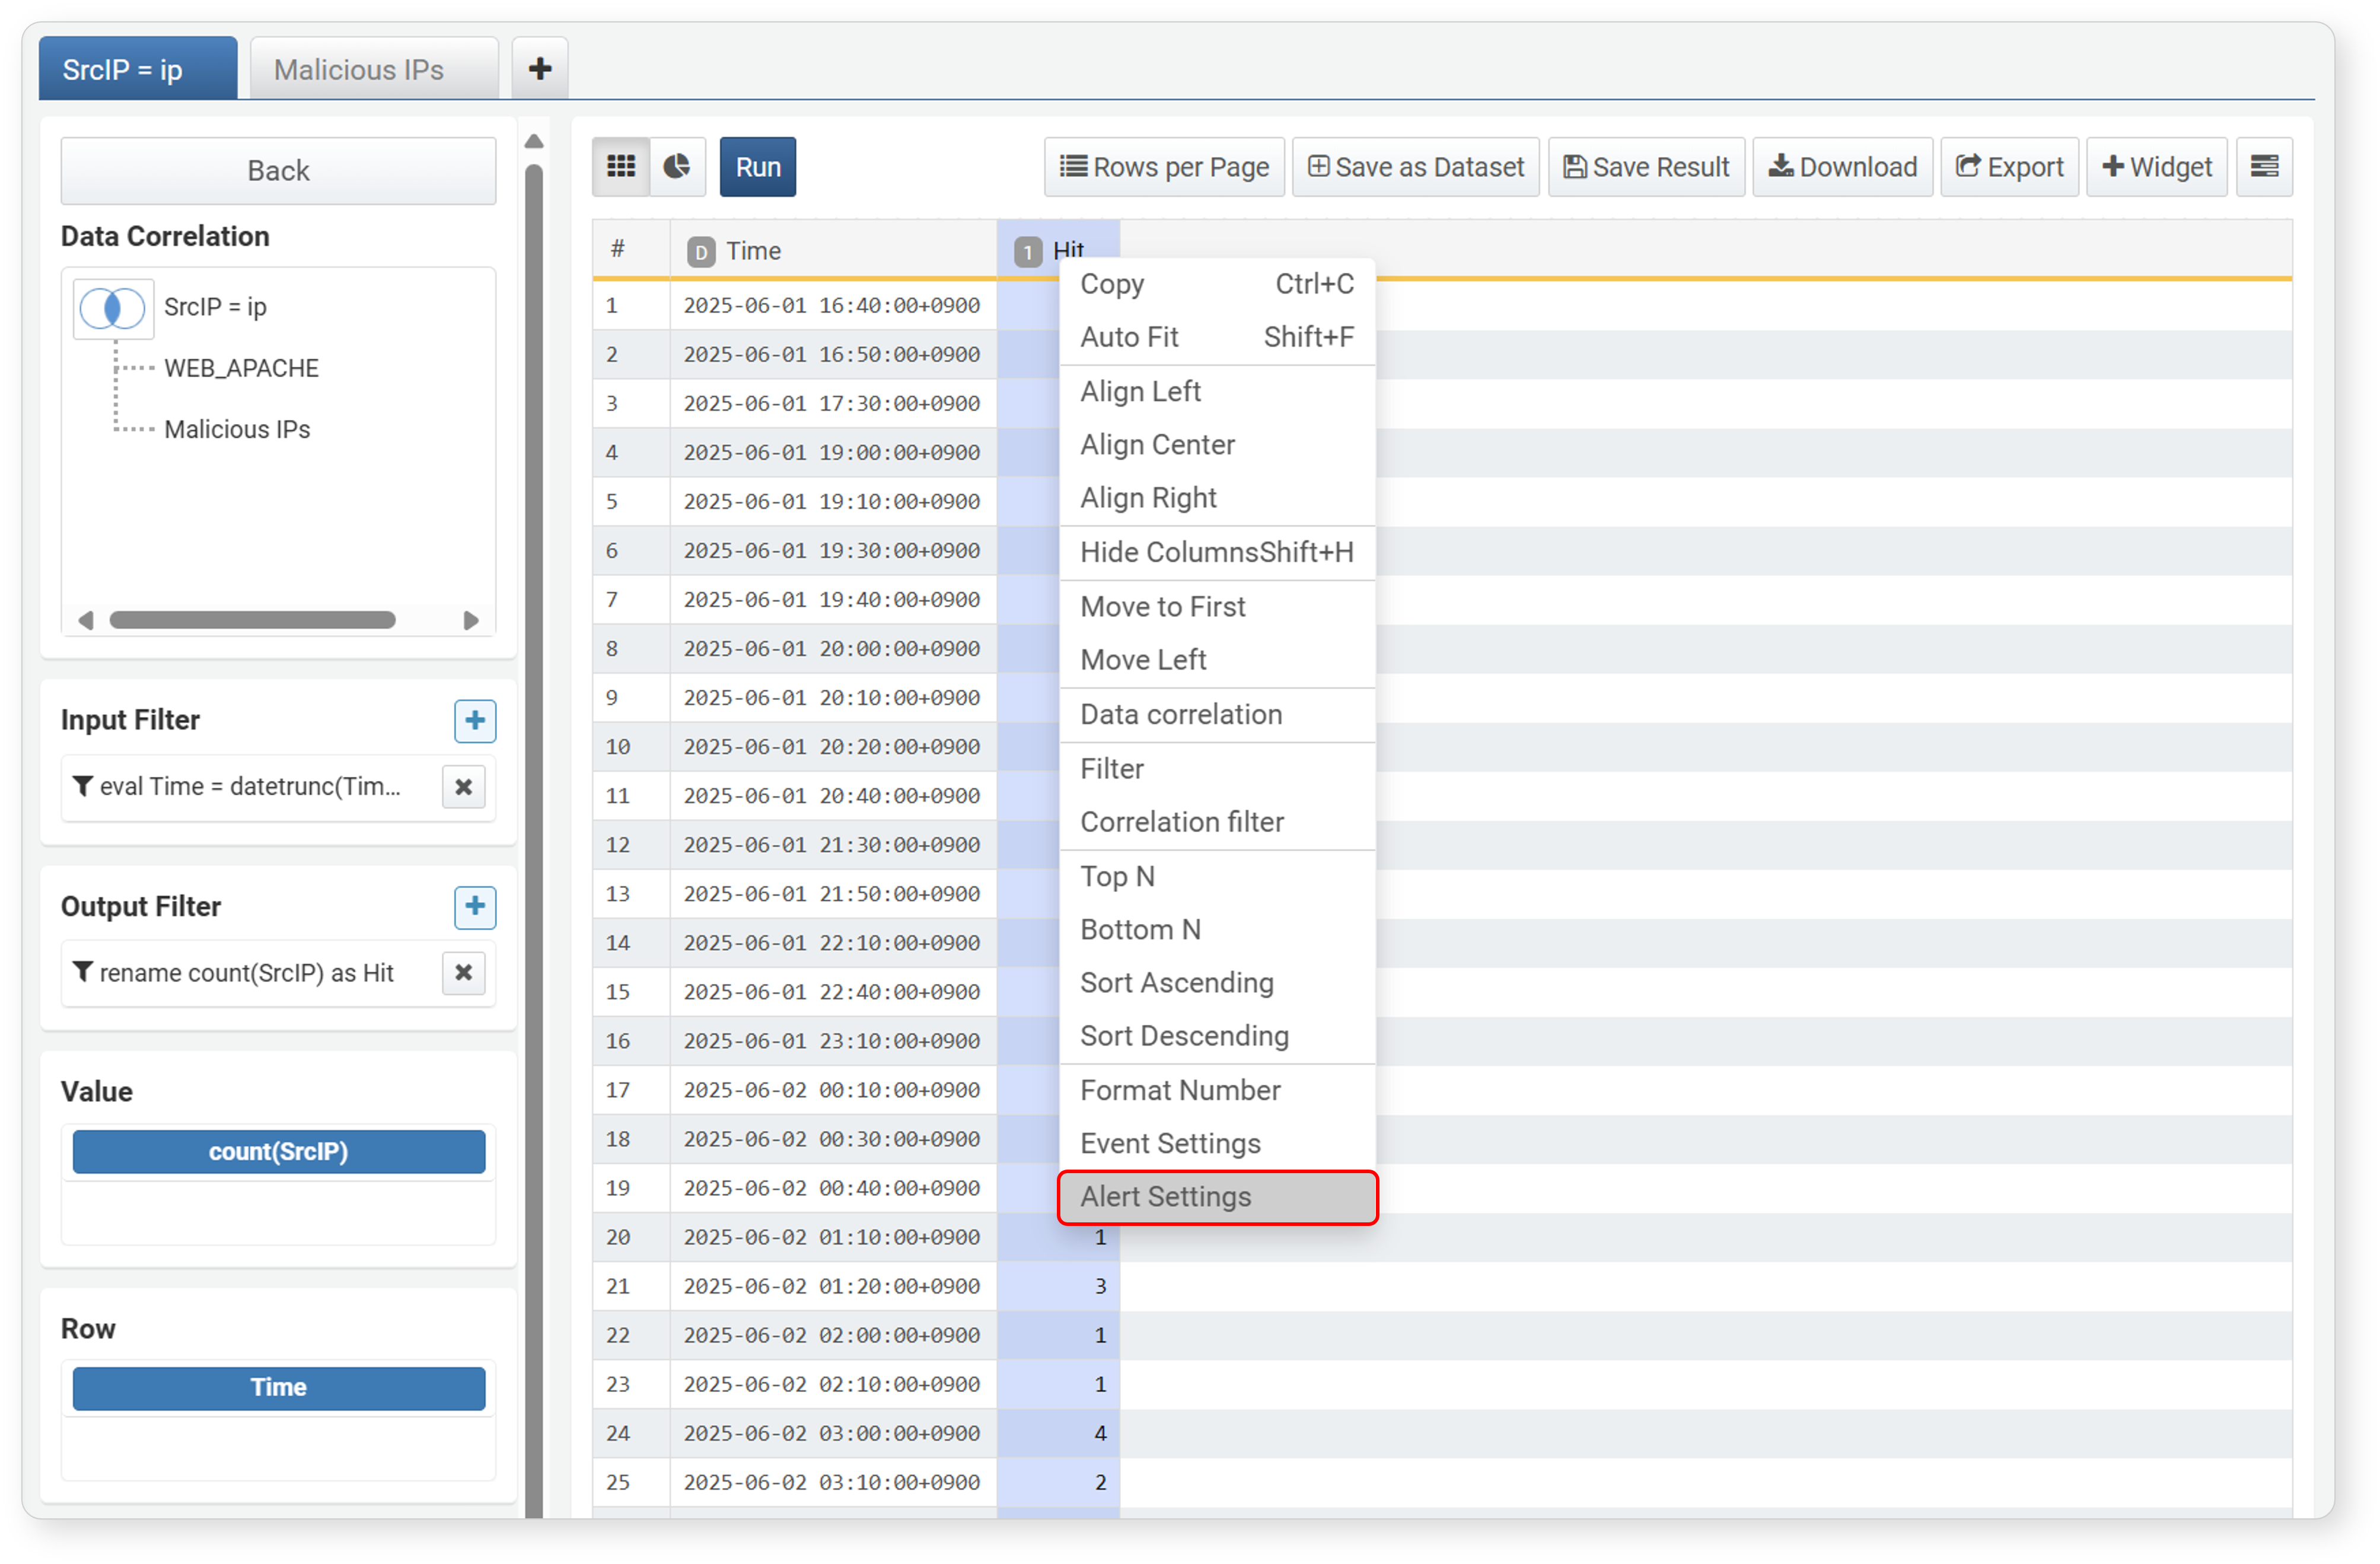This screenshot has width=2380, height=1564.
Task: Remove the rename count(SrcIP) output filter
Action: coord(464,973)
